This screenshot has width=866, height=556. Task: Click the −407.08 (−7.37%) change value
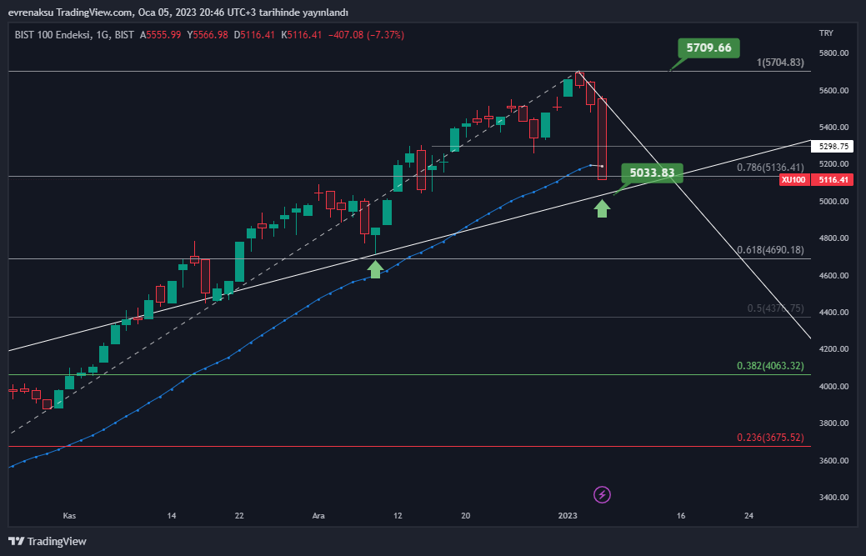(x=366, y=35)
